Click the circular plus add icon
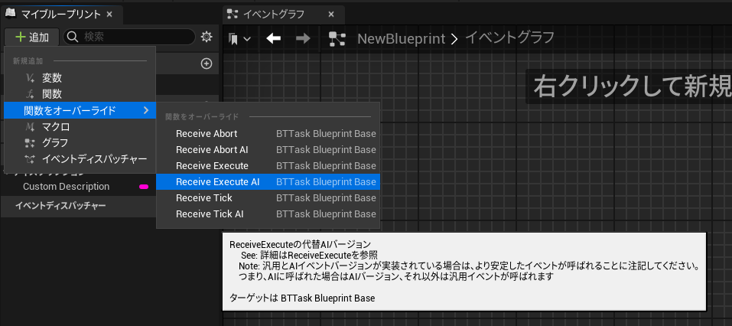 [207, 64]
